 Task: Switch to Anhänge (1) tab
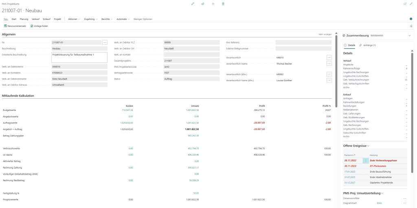[x=368, y=45]
